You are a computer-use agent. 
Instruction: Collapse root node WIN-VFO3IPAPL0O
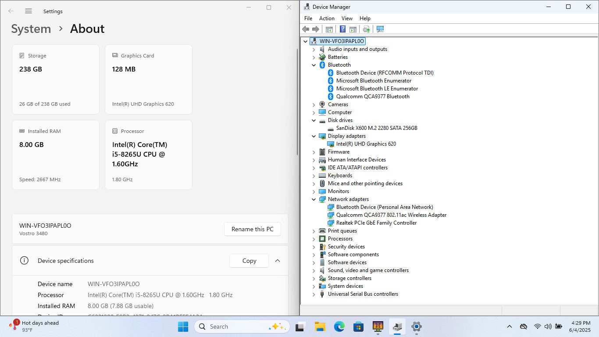(x=306, y=41)
